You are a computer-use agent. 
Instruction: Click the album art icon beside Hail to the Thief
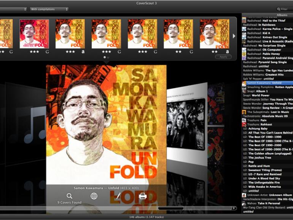(x=244, y=21)
